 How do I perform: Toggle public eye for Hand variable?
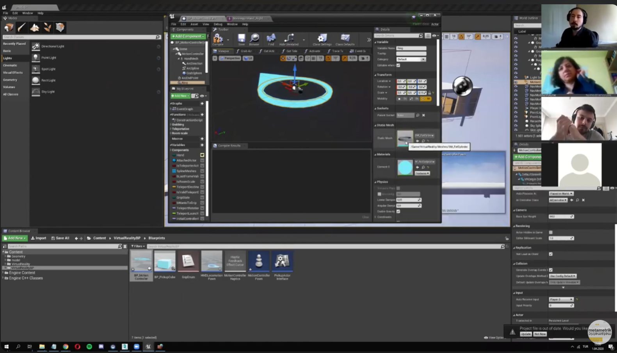pyautogui.click(x=202, y=155)
